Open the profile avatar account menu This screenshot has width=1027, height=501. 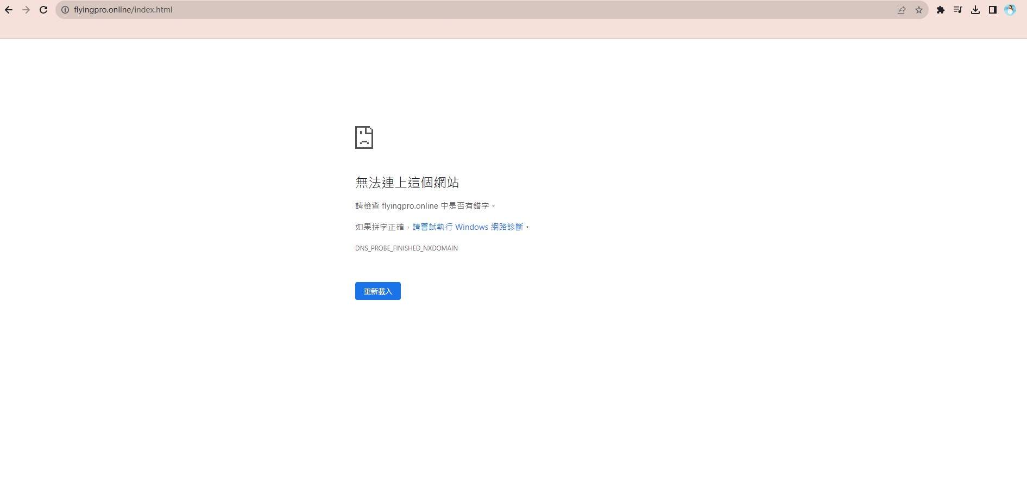[x=1010, y=9]
